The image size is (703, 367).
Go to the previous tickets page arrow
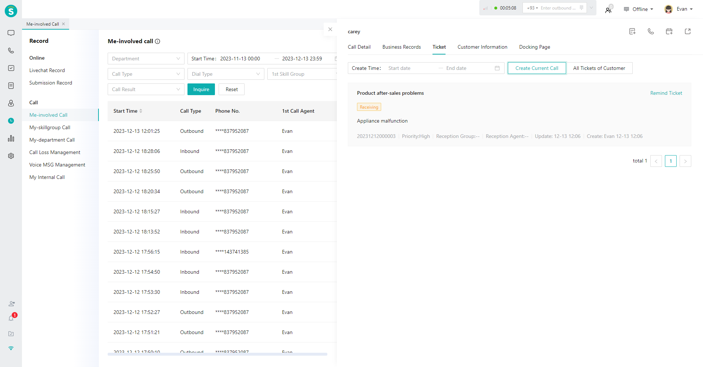coord(656,161)
